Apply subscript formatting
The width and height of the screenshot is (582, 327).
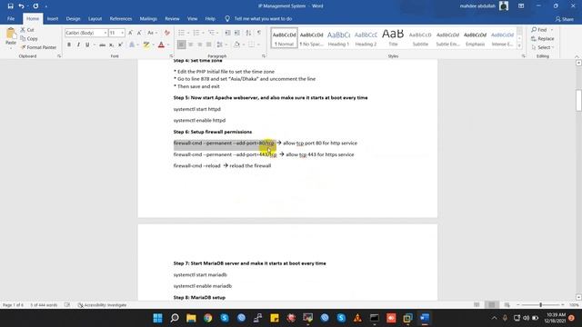click(111, 45)
